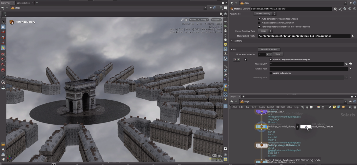
Task: Switch to the Composite View tab
Action: pyautogui.click(x=23, y=3)
